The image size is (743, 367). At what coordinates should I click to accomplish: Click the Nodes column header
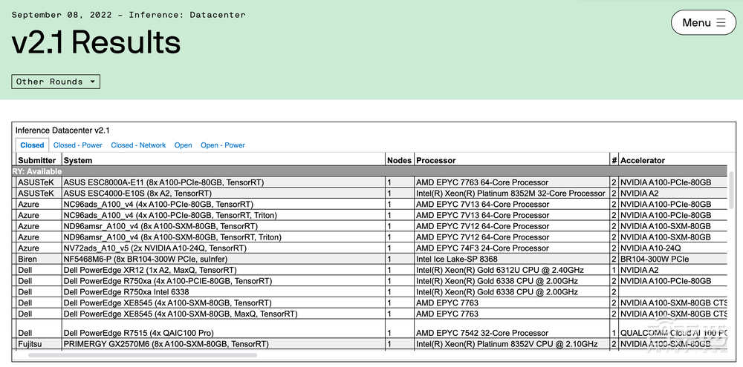[399, 160]
